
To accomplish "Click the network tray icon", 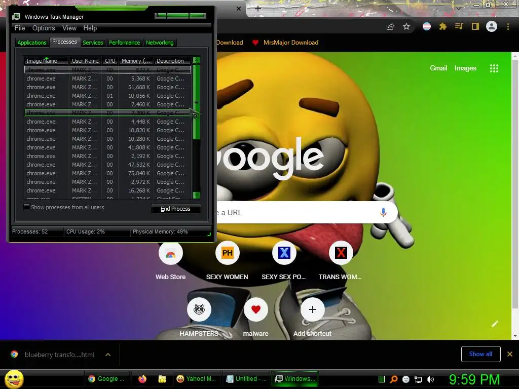I will pyautogui.click(x=418, y=379).
